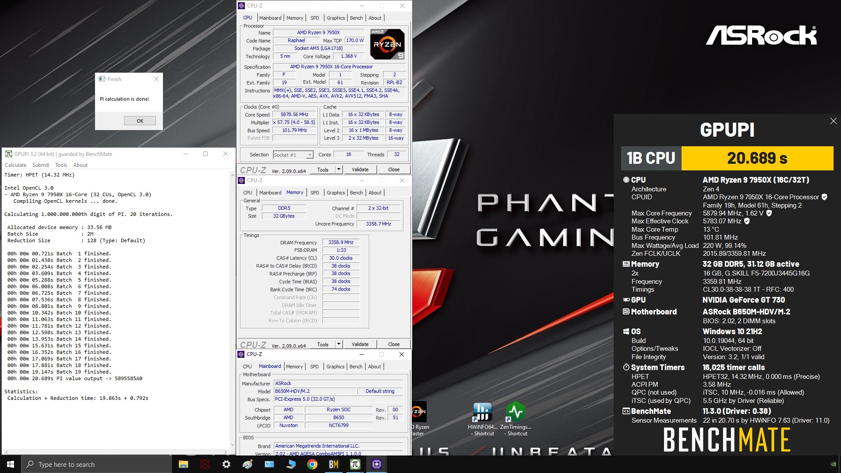The height and width of the screenshot is (473, 841).
Task: Click the 'B650M-HDV/M.2' model field
Action: coord(315,391)
